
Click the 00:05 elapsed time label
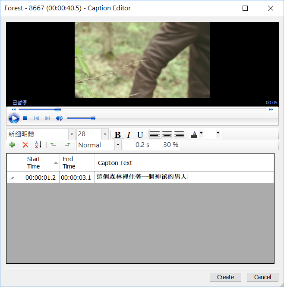point(271,103)
